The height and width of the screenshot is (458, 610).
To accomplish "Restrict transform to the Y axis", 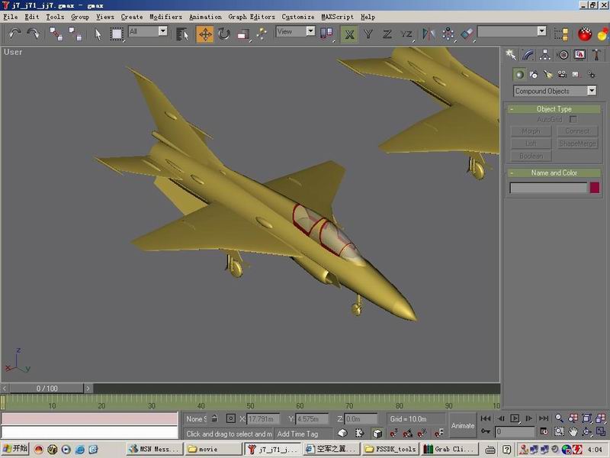I will (368, 34).
